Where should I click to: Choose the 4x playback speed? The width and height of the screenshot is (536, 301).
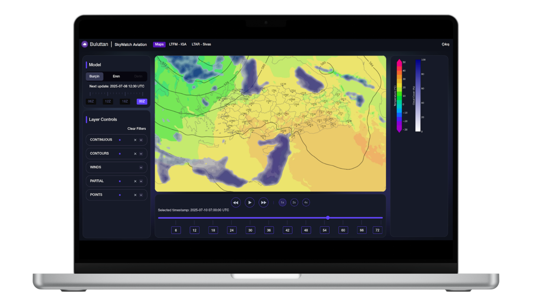306,202
